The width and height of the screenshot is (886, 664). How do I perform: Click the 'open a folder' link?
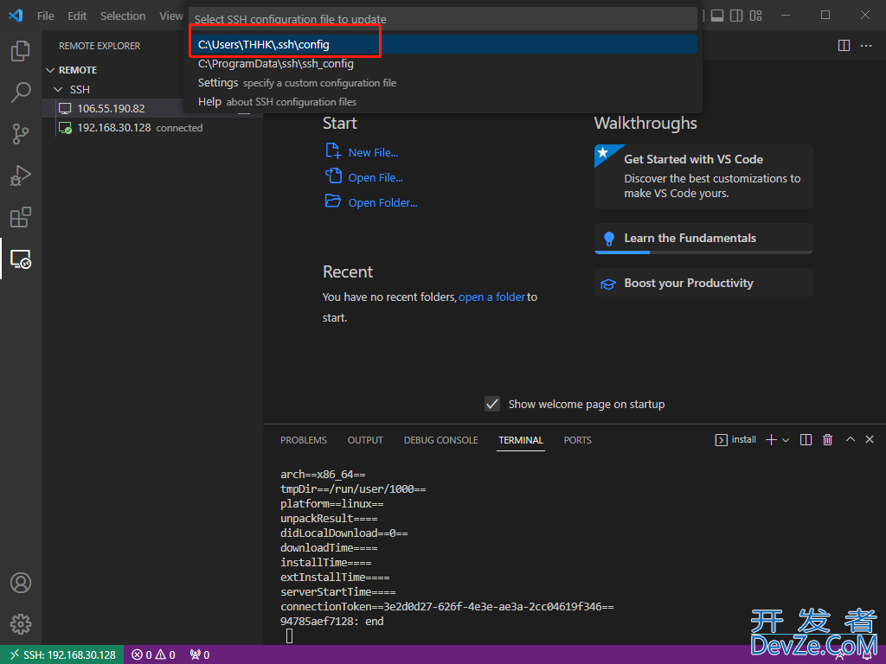pyautogui.click(x=491, y=297)
